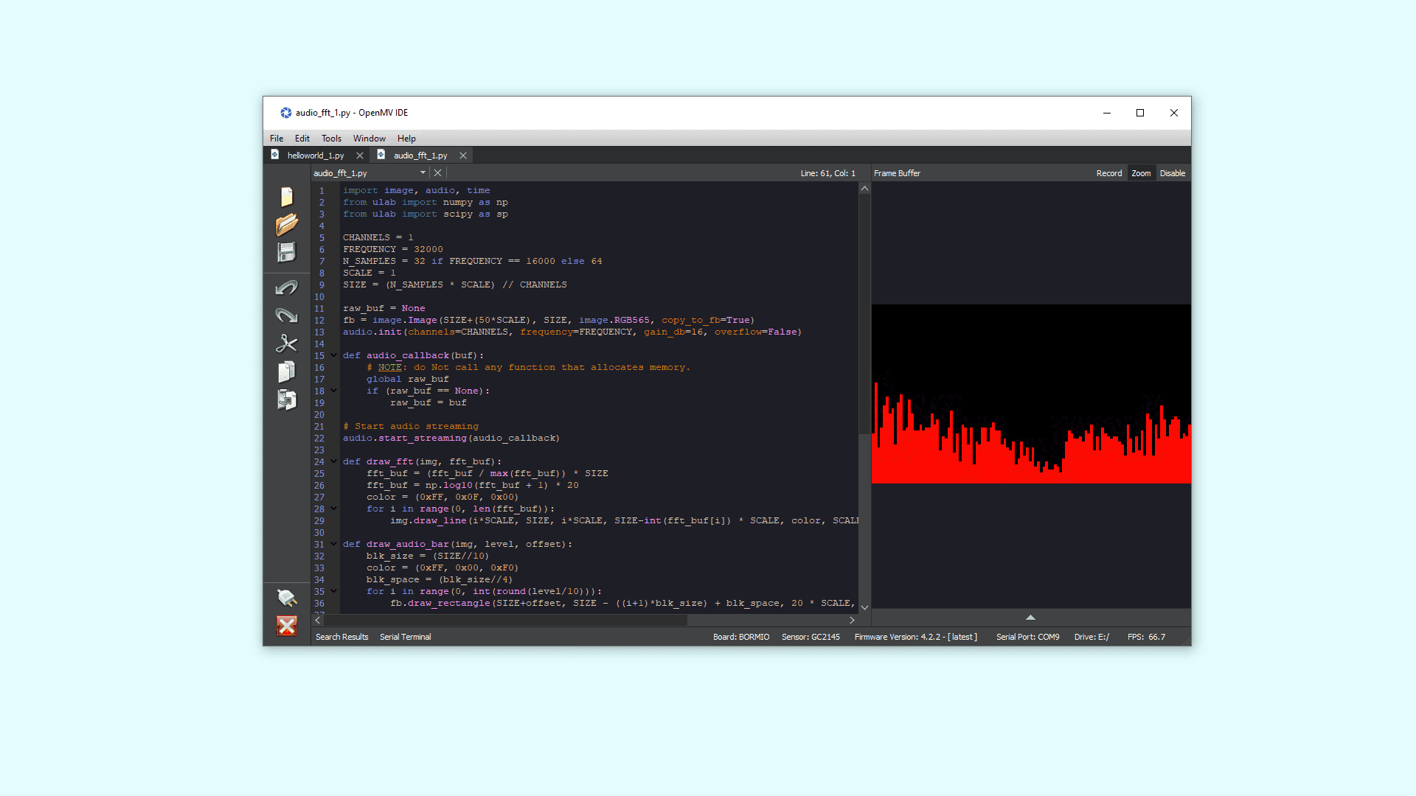This screenshot has width=1416, height=796.
Task: Click the horizontal scrollbar in the editor
Action: coord(505,621)
